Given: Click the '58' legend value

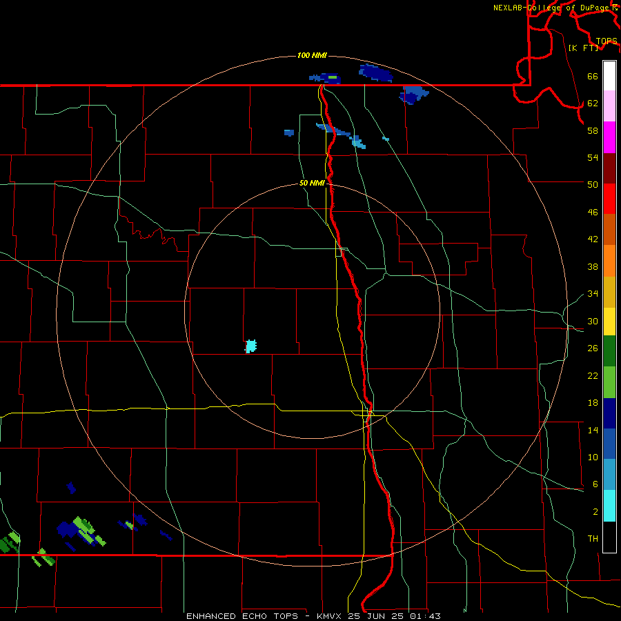Looking at the screenshot, I should point(593,130).
